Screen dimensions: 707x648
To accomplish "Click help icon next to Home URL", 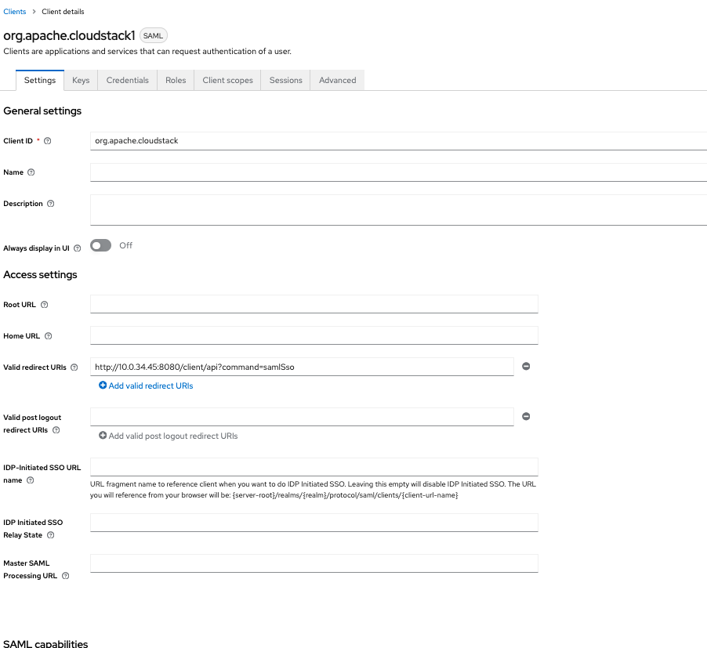I will [48, 336].
